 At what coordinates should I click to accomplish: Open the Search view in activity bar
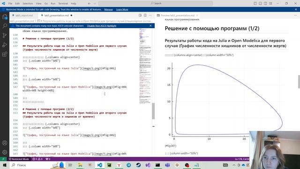[5, 26]
